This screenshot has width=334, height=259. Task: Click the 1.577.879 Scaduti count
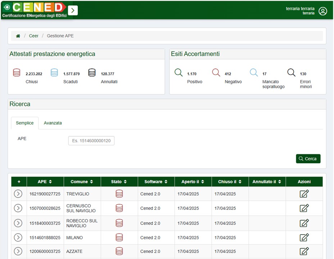point(72,74)
